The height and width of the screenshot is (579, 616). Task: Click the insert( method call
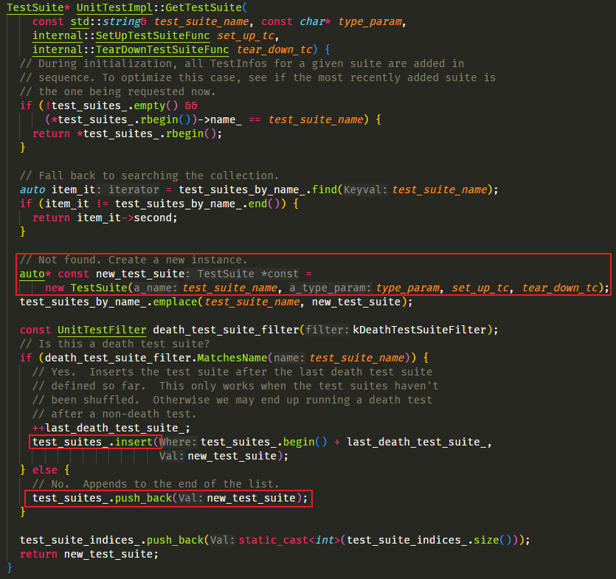pos(137,442)
